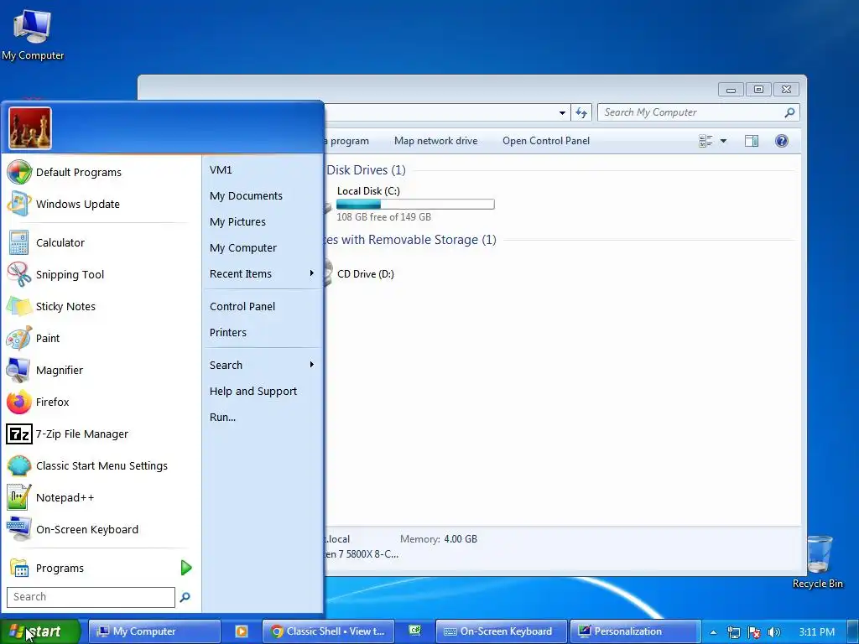859x644 pixels.
Task: Select CD Drive (D:)
Action: (366, 274)
